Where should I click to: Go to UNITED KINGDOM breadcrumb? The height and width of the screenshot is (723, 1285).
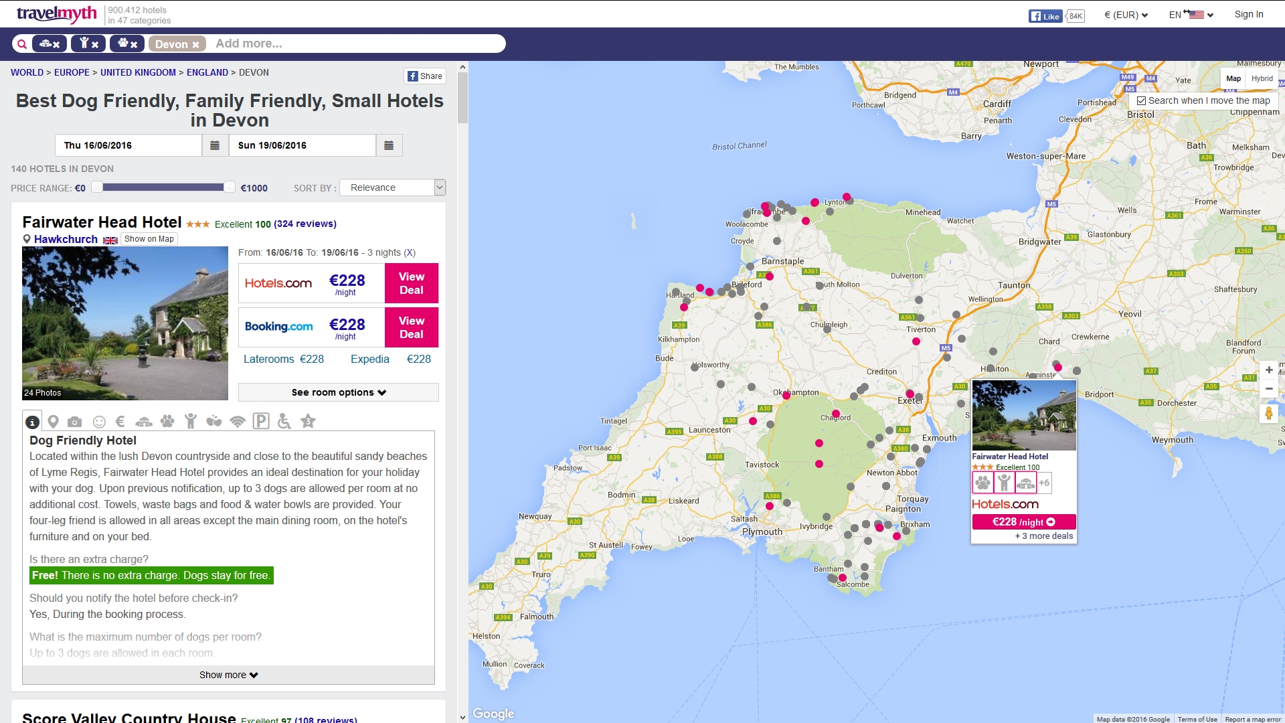point(138,72)
